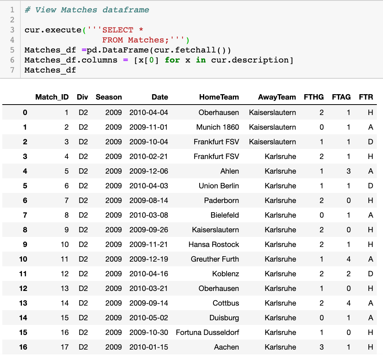
Task: Select HomeTeam cell Bielefeld
Action: [x=225, y=215]
